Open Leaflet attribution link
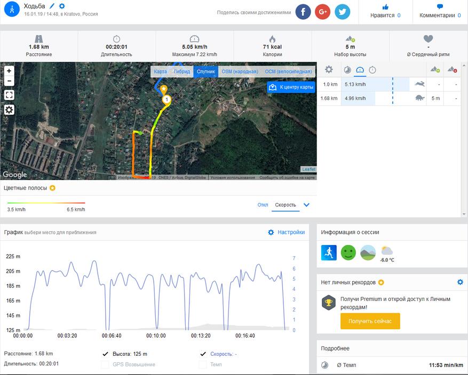468x375 pixels. (308, 169)
